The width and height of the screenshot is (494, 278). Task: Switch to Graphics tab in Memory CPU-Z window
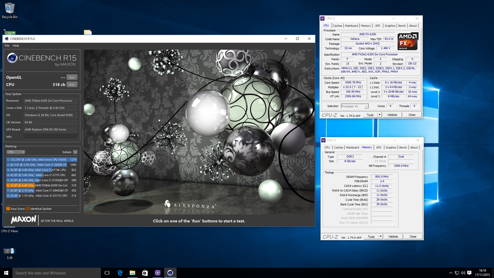(391, 147)
